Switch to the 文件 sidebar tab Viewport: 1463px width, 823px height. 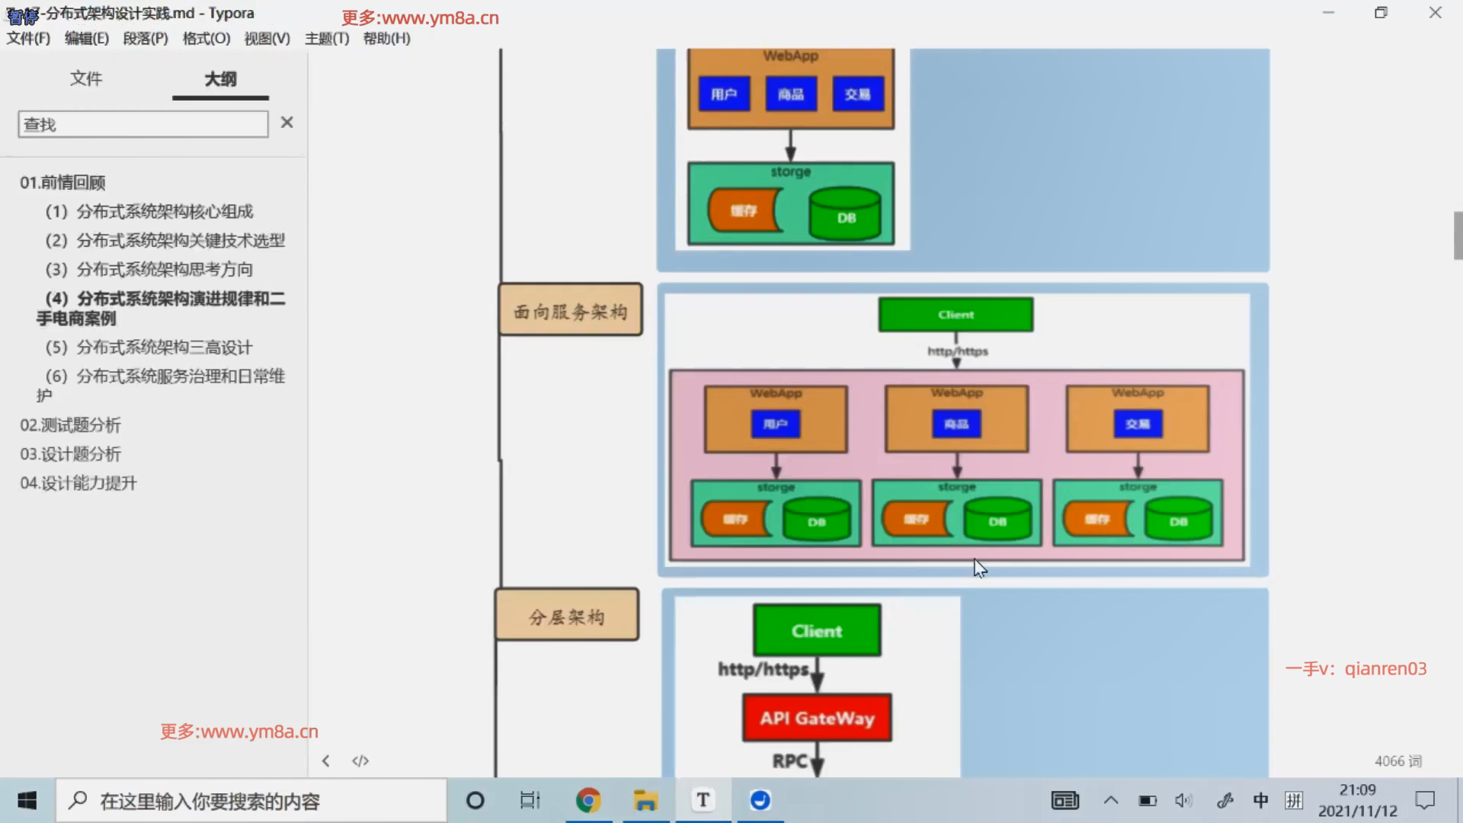[86, 78]
